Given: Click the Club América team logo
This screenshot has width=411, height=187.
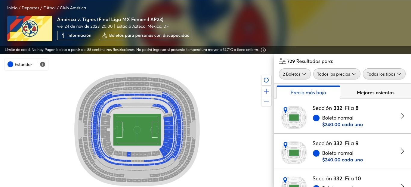Looking at the screenshot, I should pyautogui.click(x=30, y=29).
